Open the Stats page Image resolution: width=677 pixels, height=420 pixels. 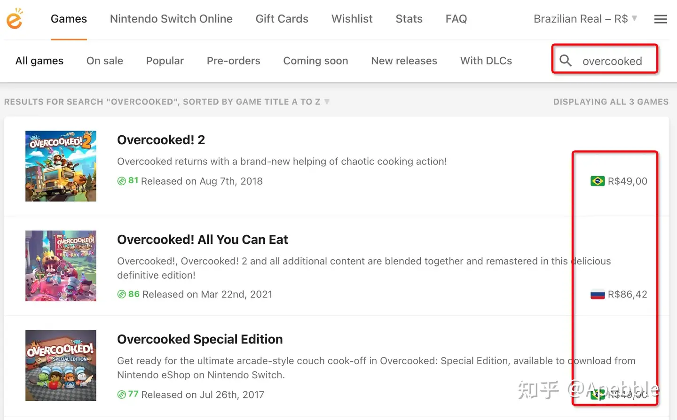[x=409, y=19]
